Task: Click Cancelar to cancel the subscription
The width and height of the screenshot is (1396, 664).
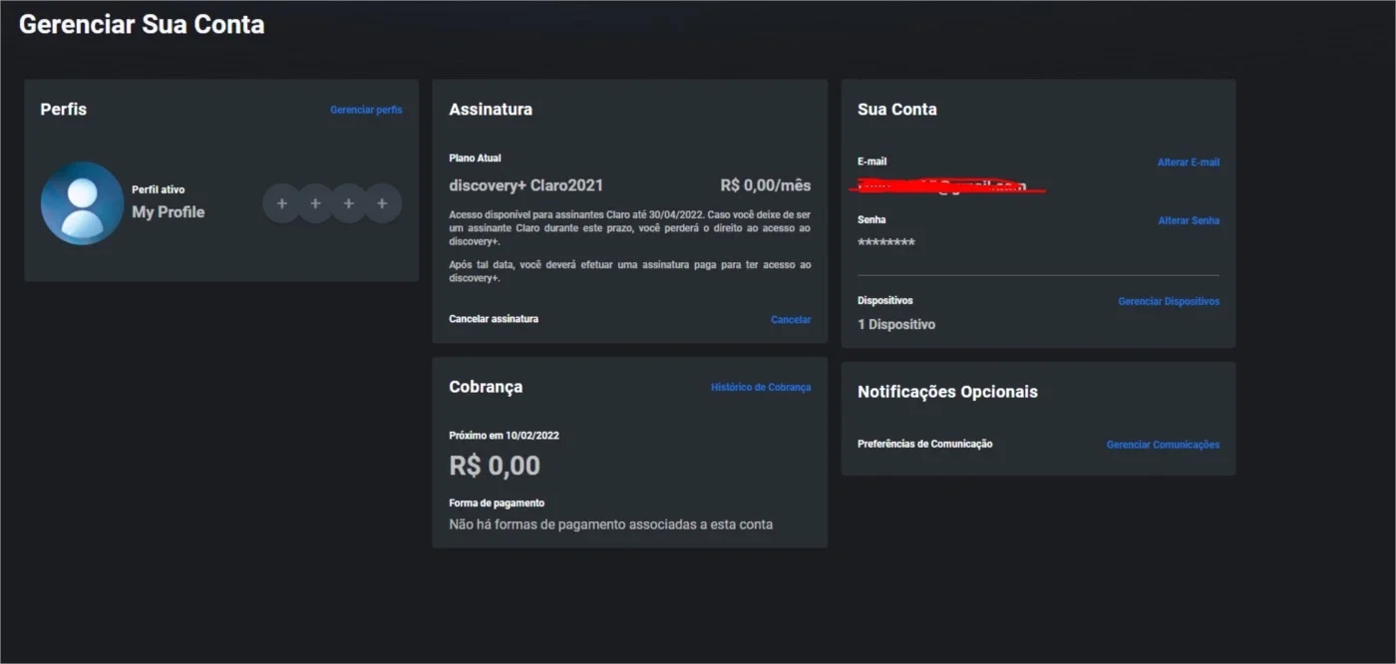Action: click(791, 320)
